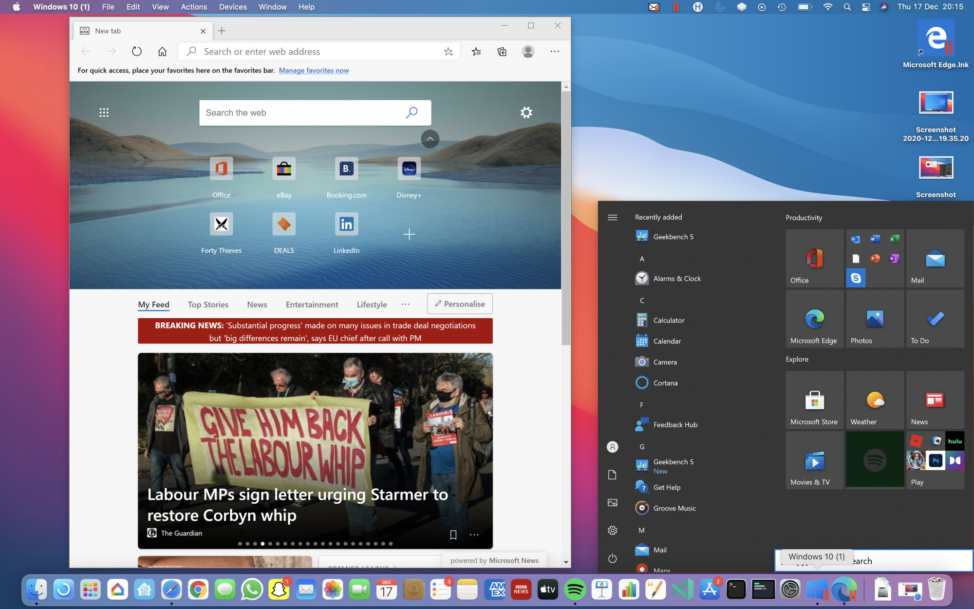Click the Personalise button

(x=460, y=304)
